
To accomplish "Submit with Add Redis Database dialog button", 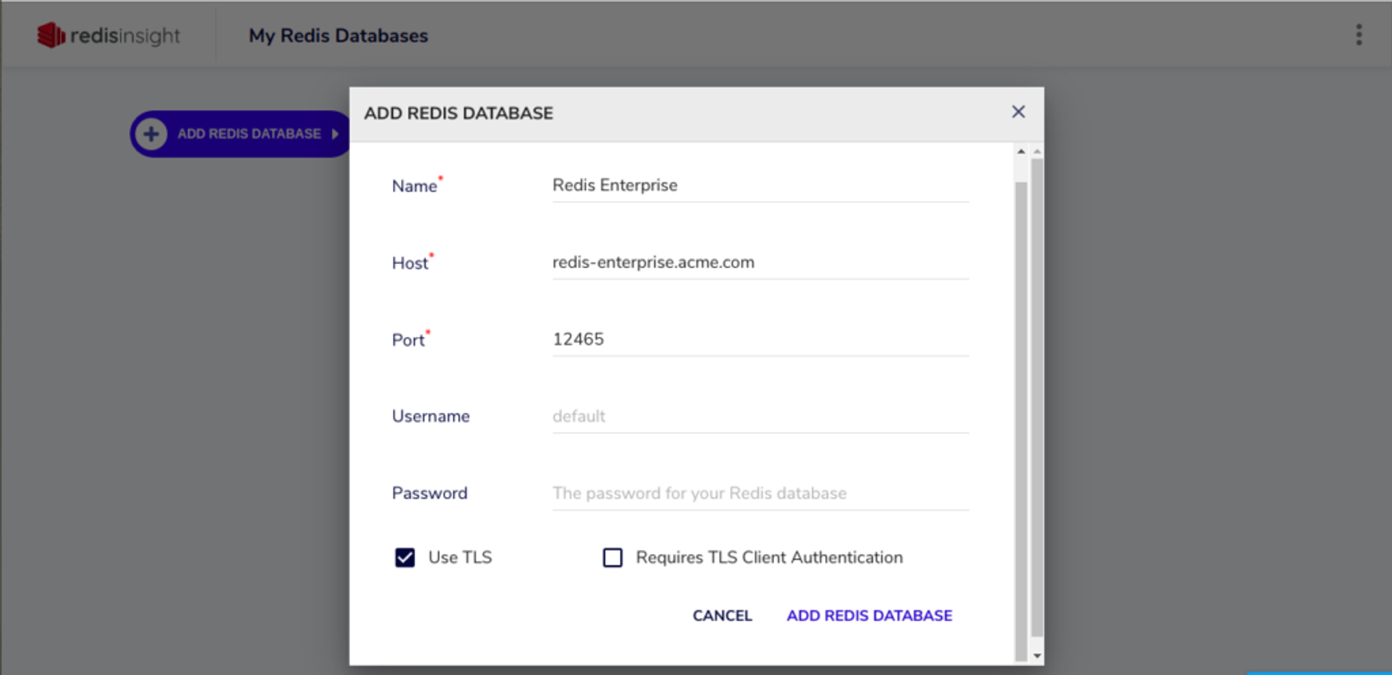I will tap(869, 615).
